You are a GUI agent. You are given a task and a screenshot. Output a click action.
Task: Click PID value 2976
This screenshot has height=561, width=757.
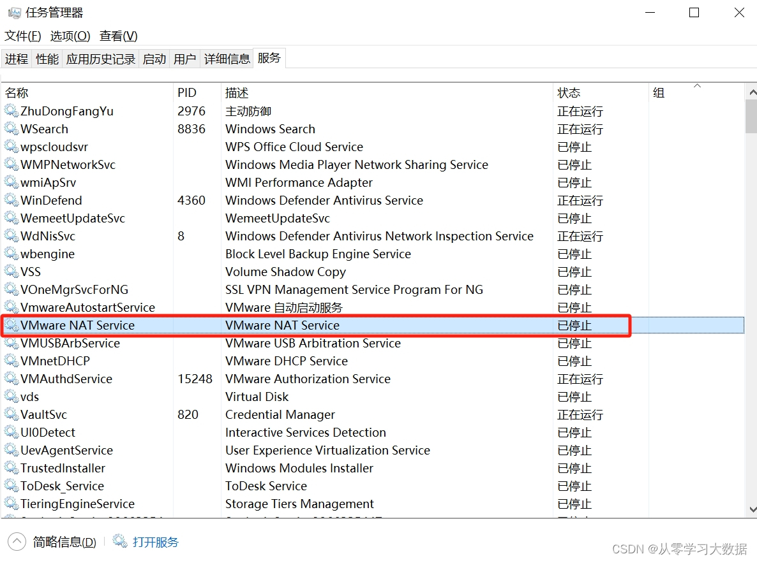[191, 111]
